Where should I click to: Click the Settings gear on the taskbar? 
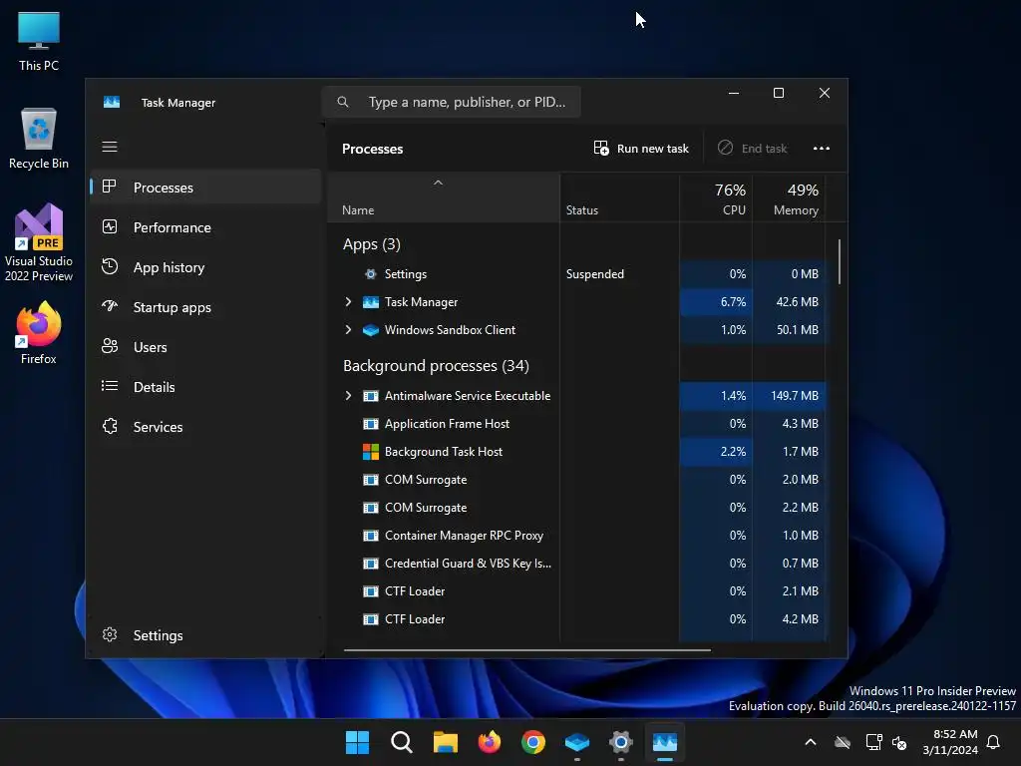click(620, 742)
